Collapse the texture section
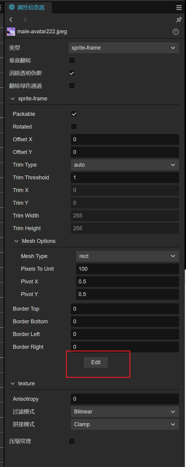 tap(13, 384)
